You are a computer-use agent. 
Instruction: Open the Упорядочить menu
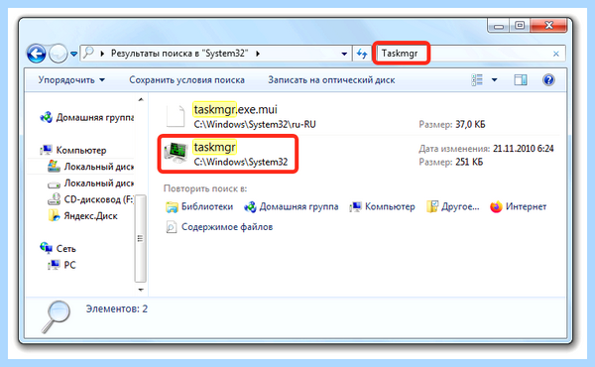(71, 80)
